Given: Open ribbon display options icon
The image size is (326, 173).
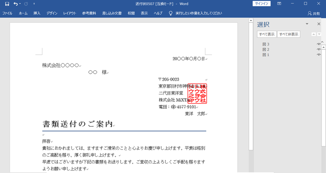Looking at the screenshot, I should (279, 4).
